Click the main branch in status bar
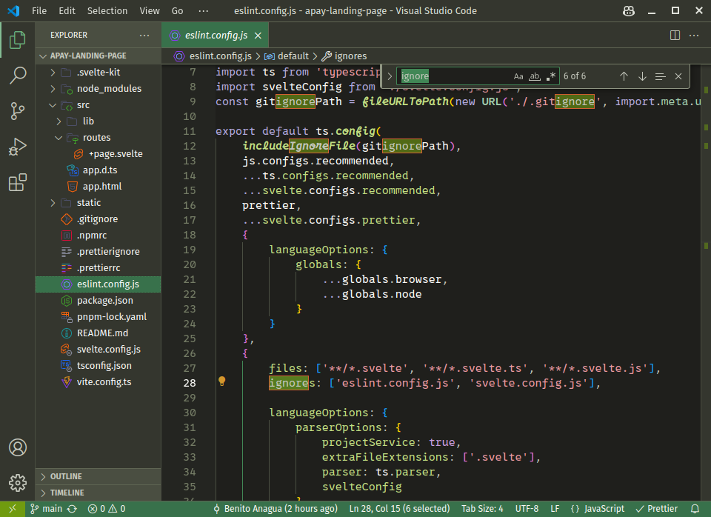The height and width of the screenshot is (517, 711). pyautogui.click(x=46, y=509)
